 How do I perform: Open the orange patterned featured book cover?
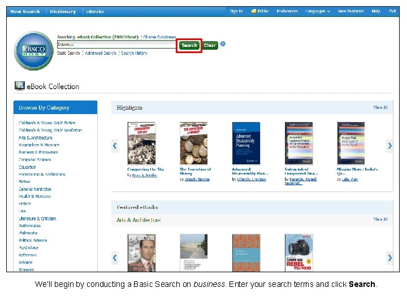(246, 253)
